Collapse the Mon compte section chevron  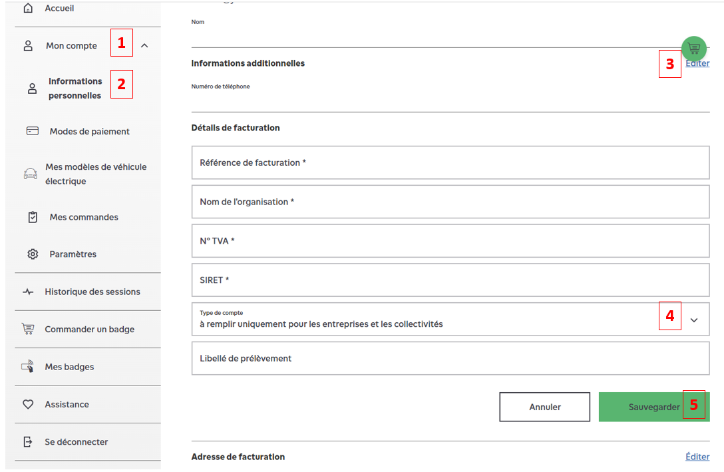[144, 45]
